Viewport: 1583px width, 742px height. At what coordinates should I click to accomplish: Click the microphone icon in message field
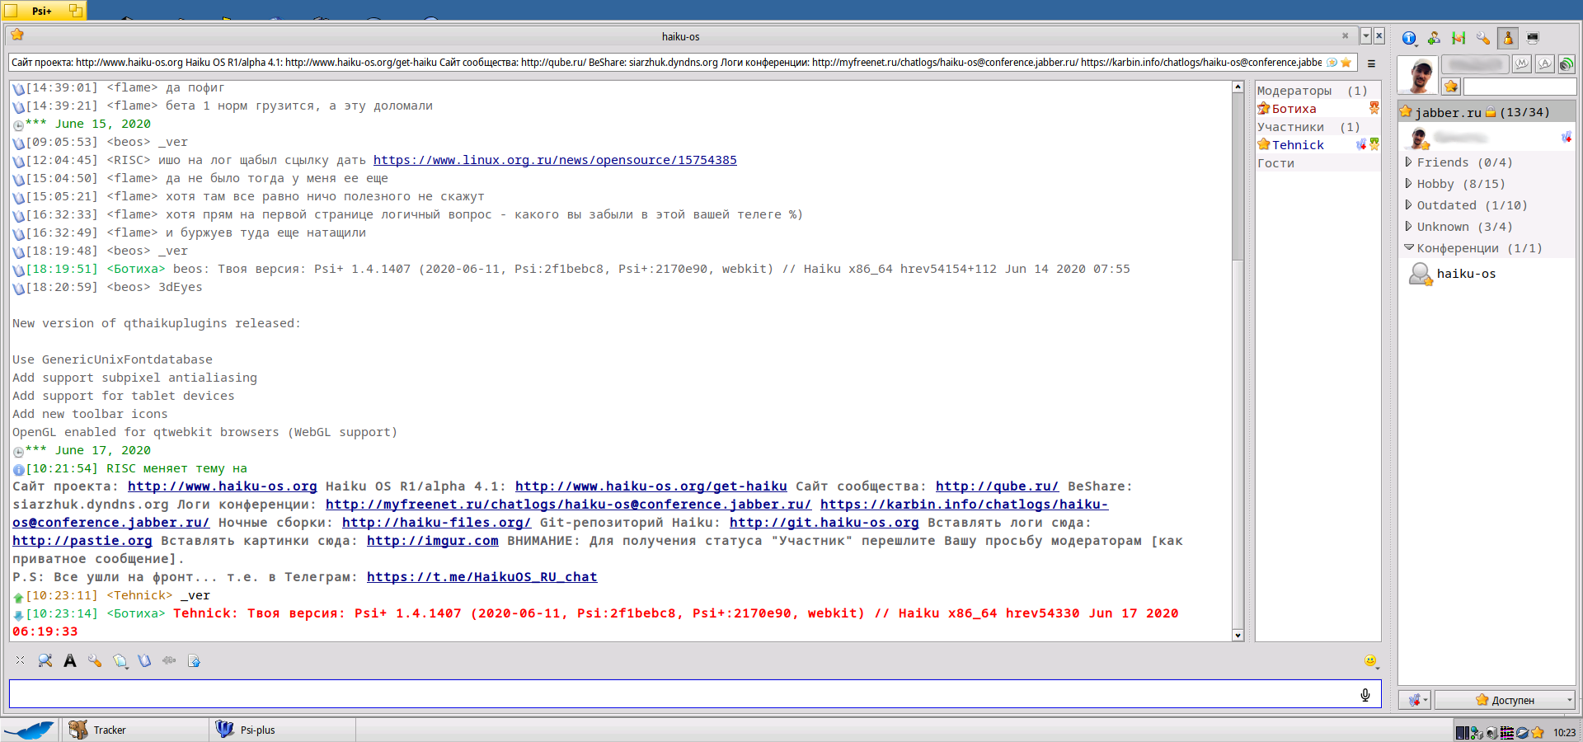click(x=1365, y=695)
